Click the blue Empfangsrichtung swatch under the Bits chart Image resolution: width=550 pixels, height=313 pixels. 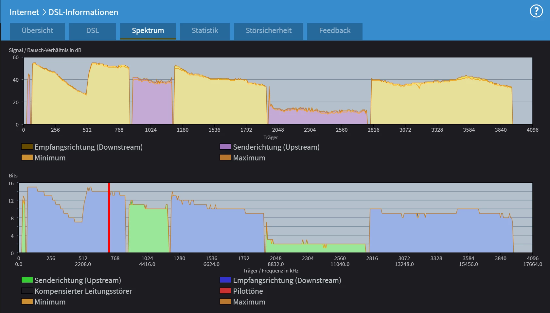(225, 280)
